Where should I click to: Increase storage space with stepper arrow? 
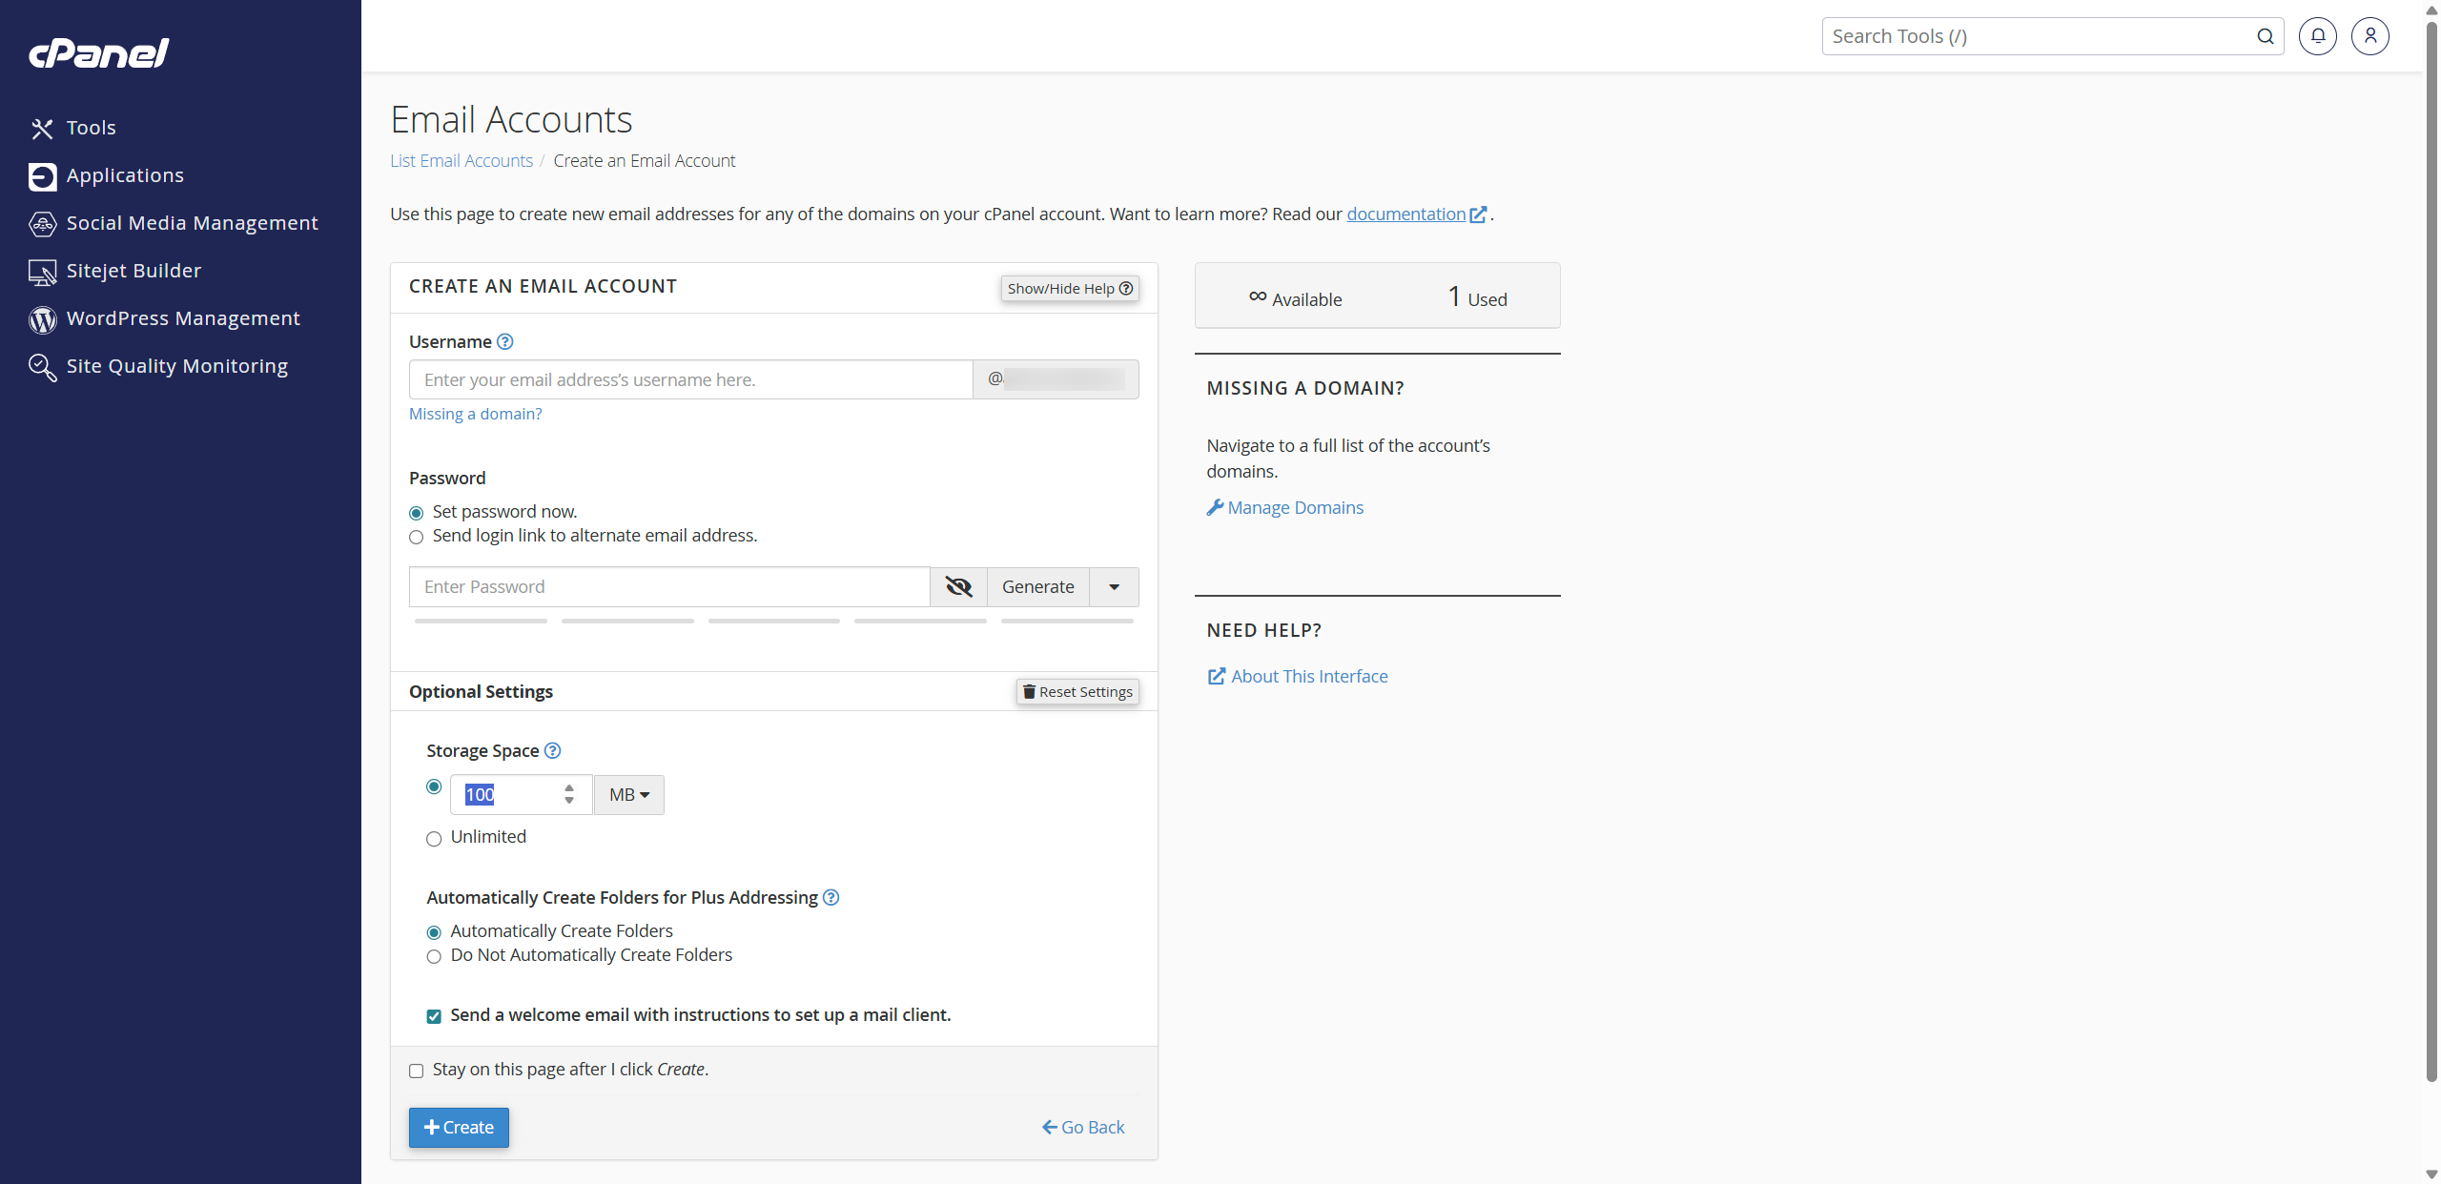click(x=569, y=788)
